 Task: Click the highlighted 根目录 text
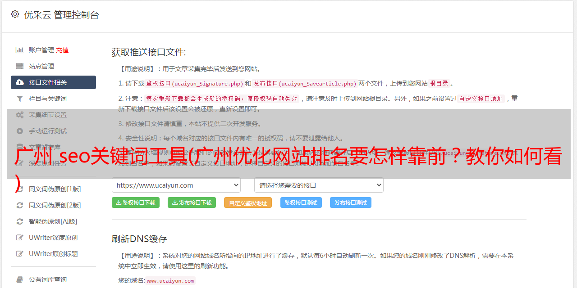[439, 83]
